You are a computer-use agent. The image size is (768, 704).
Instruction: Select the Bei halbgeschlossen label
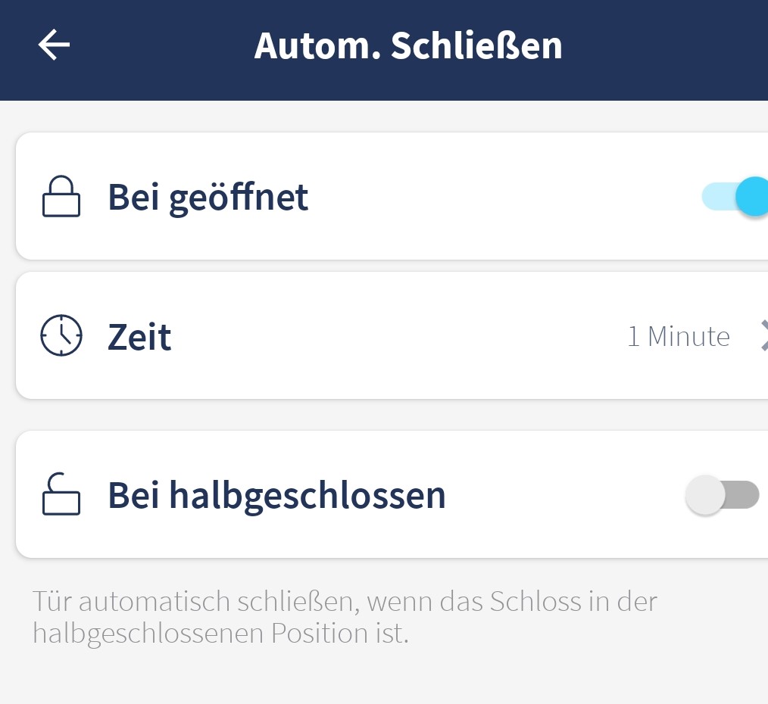(276, 495)
